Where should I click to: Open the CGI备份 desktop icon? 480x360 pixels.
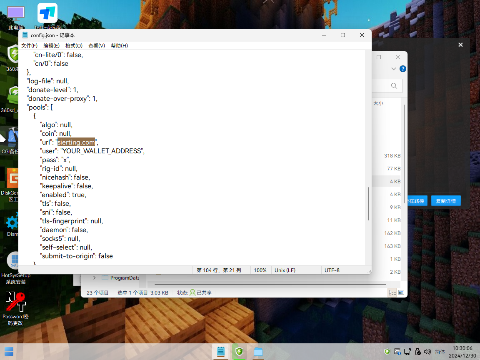click(10, 141)
